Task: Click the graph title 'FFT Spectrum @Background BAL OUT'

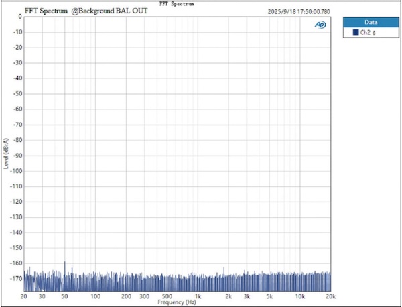Action: pos(86,11)
